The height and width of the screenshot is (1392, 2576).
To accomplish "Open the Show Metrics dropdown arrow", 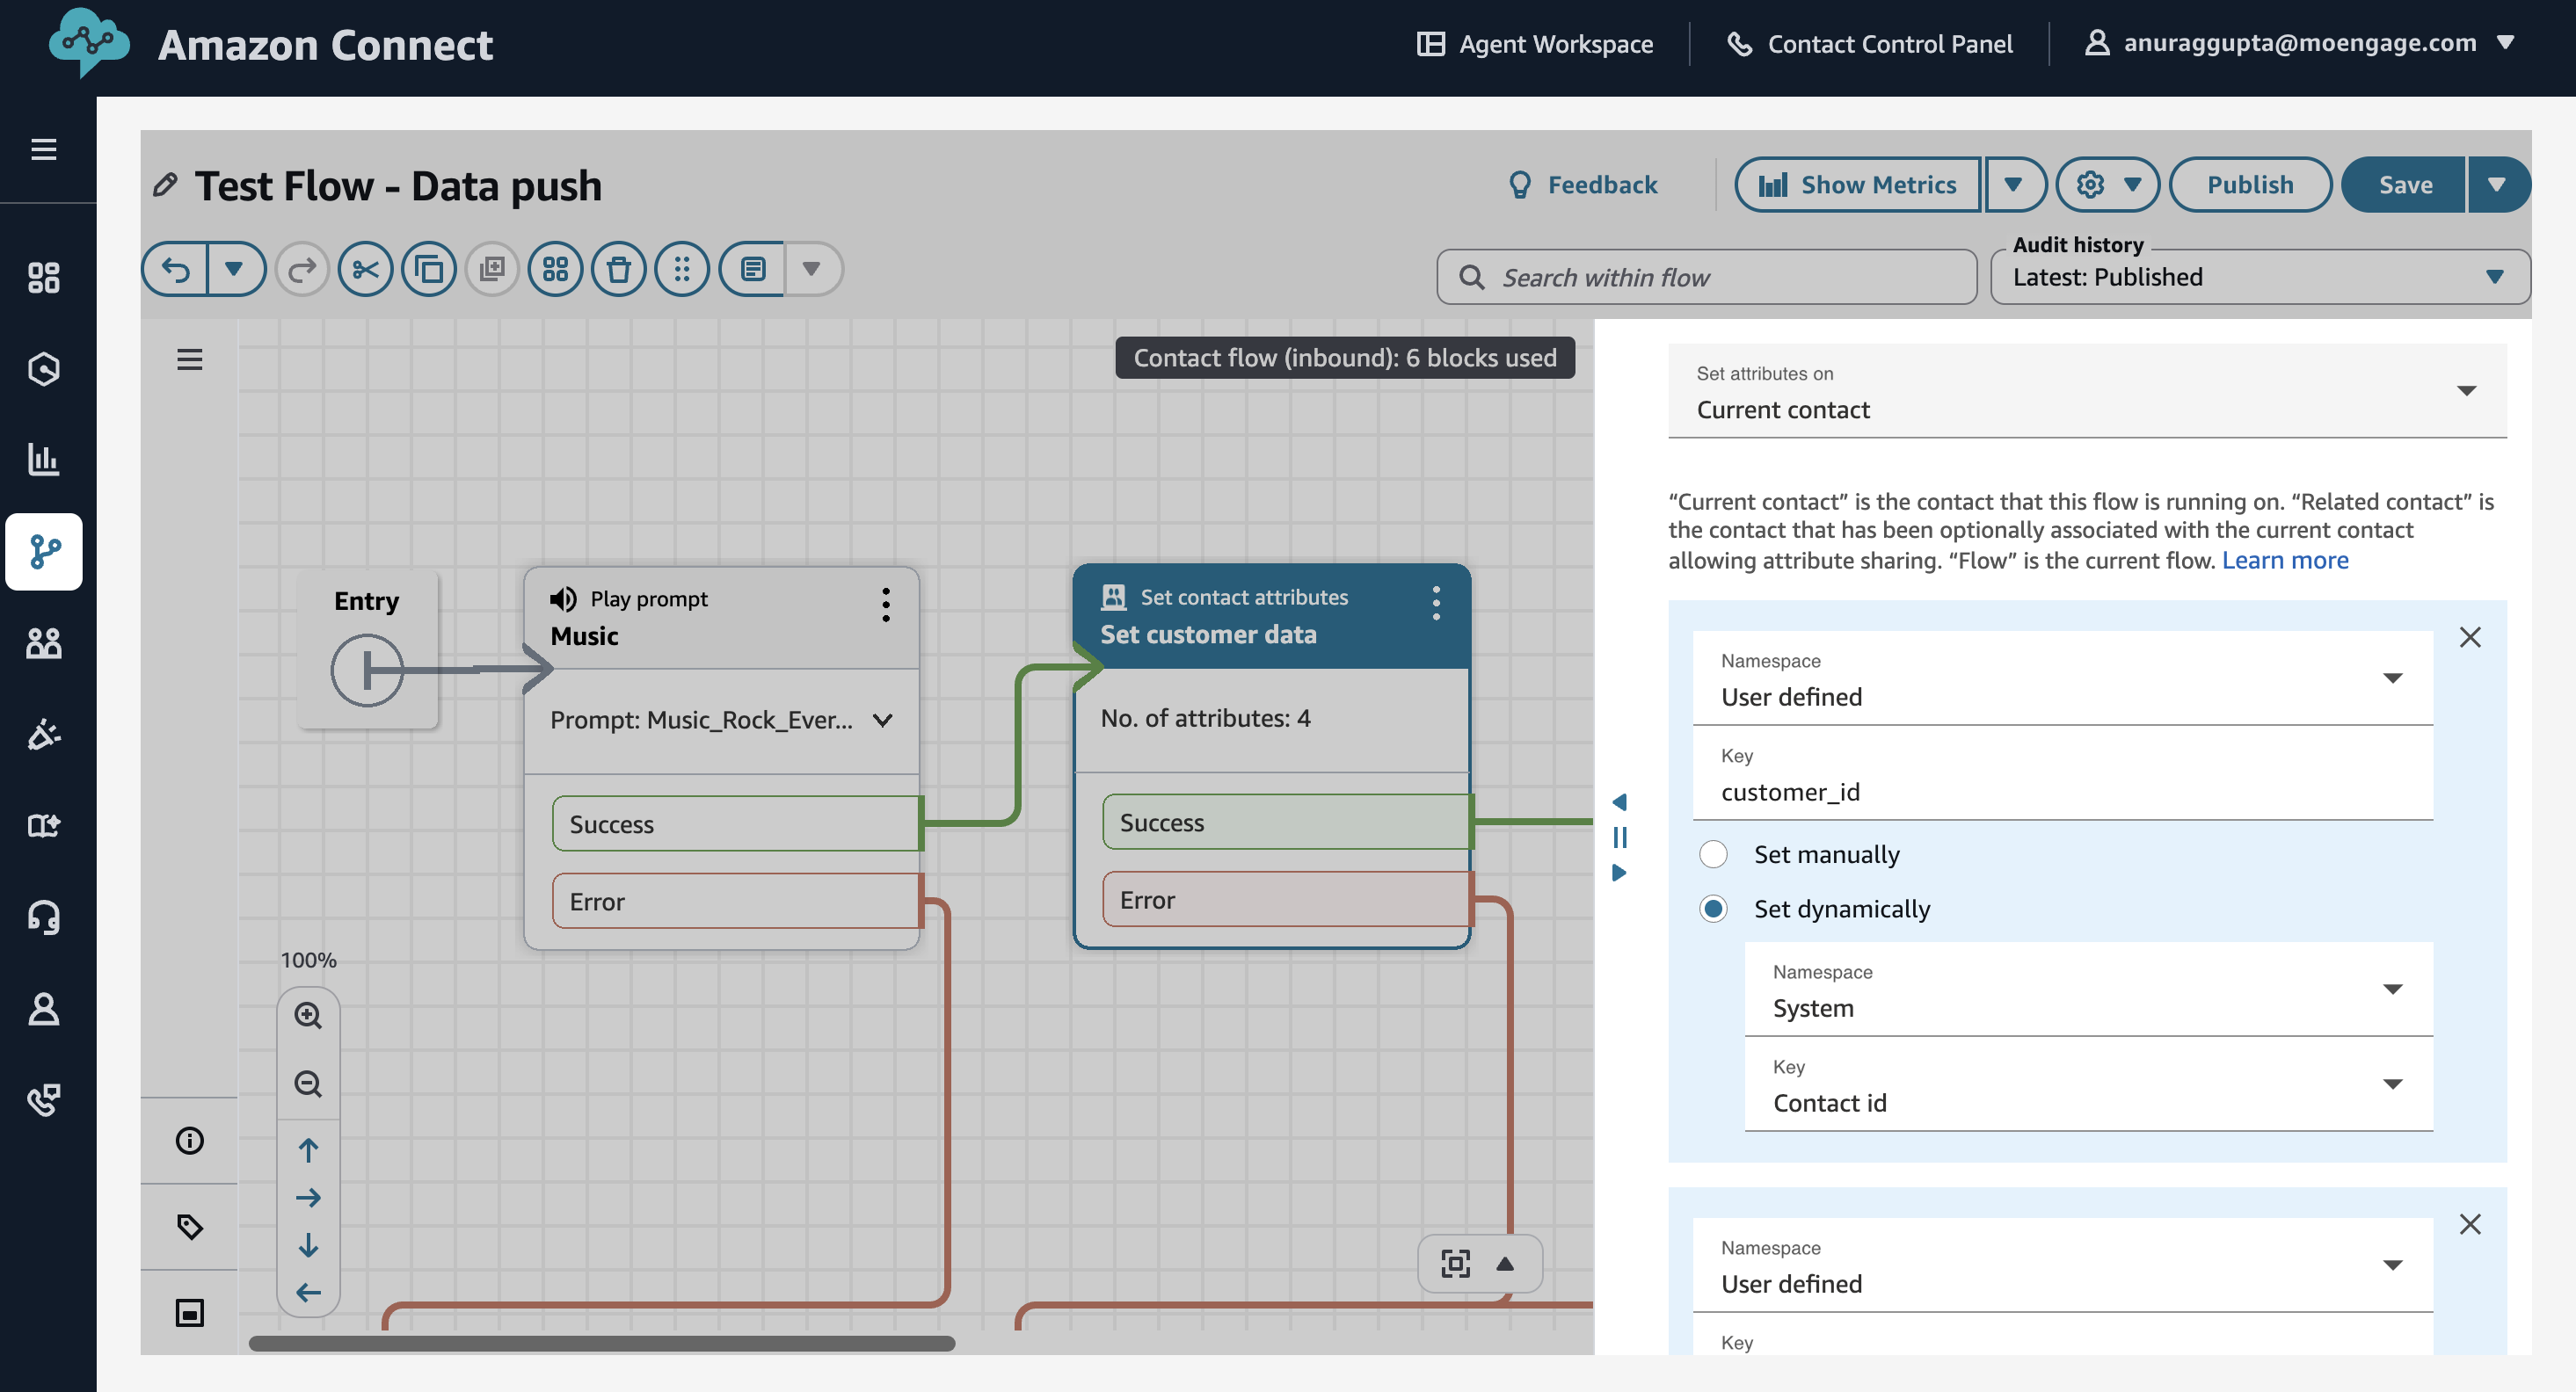I will click(x=2014, y=185).
